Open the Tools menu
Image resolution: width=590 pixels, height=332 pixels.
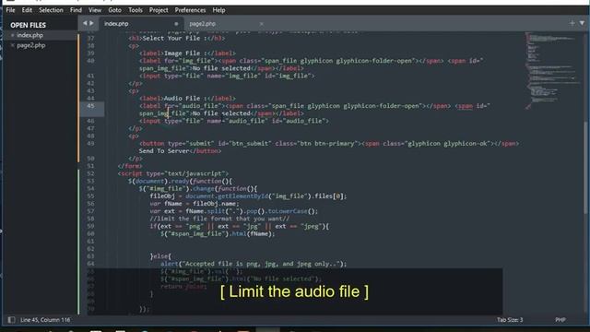[x=136, y=10]
